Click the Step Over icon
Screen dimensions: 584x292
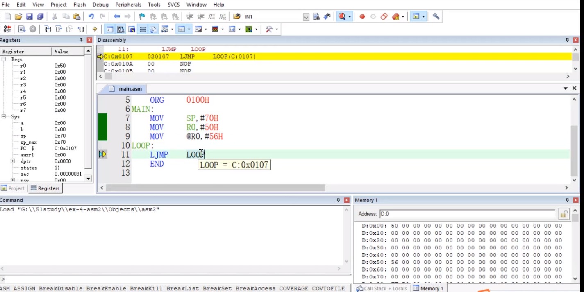click(x=59, y=29)
